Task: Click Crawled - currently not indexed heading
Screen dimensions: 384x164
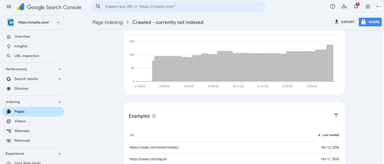Action: [x=168, y=22]
